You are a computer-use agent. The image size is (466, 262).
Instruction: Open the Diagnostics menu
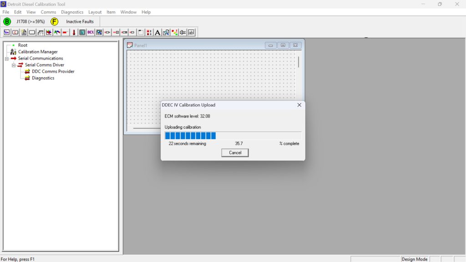click(x=72, y=12)
